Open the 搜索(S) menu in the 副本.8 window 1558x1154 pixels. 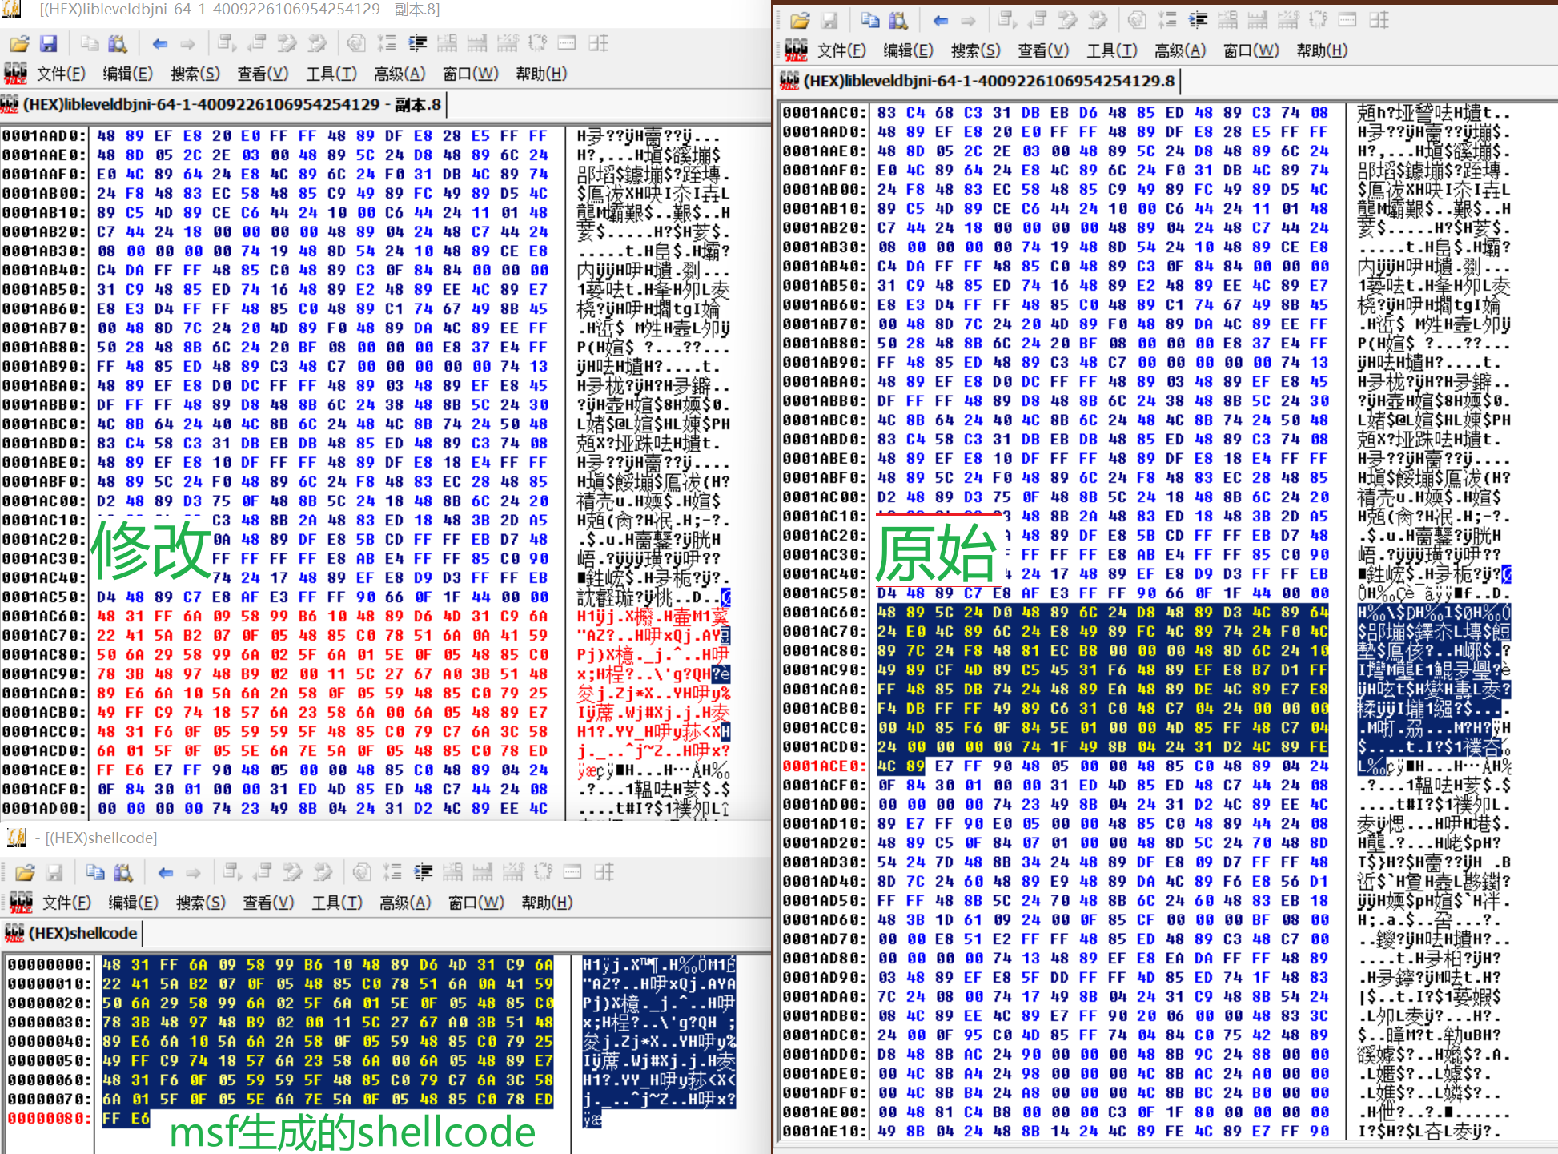click(x=195, y=74)
